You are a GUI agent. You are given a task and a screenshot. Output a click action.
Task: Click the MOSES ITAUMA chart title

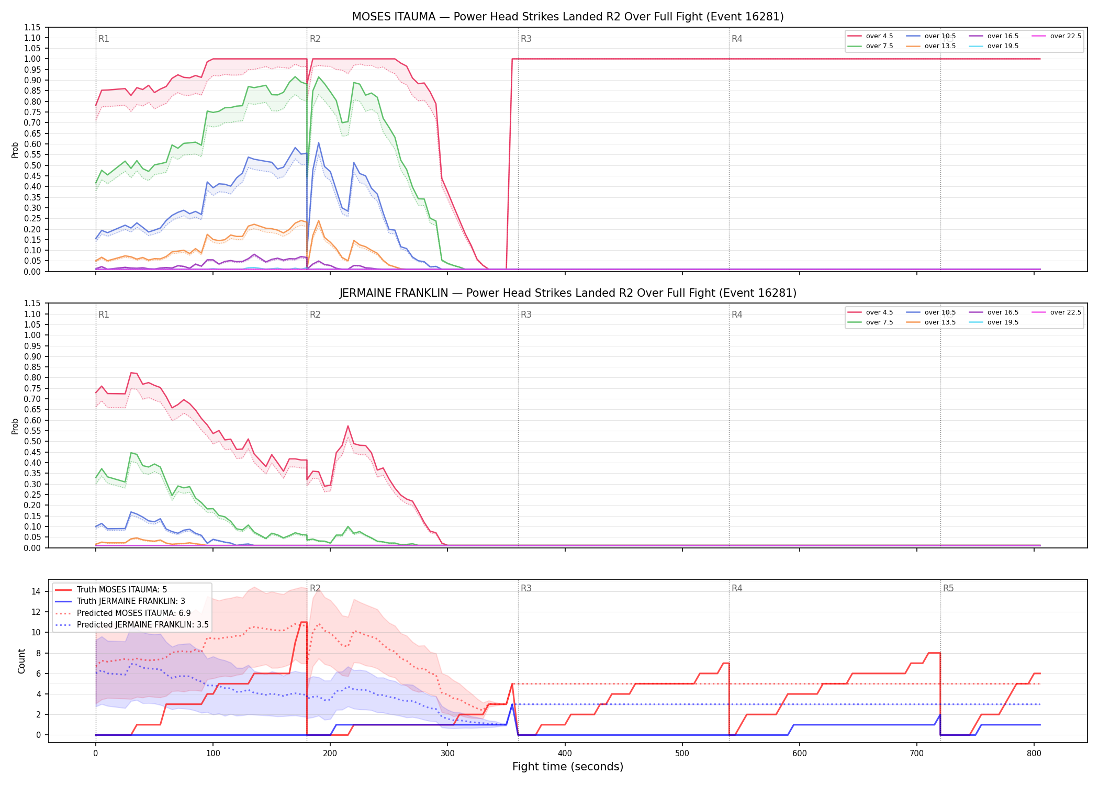coord(568,17)
